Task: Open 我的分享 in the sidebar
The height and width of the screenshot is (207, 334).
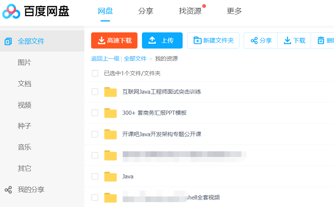Action: (x=31, y=190)
